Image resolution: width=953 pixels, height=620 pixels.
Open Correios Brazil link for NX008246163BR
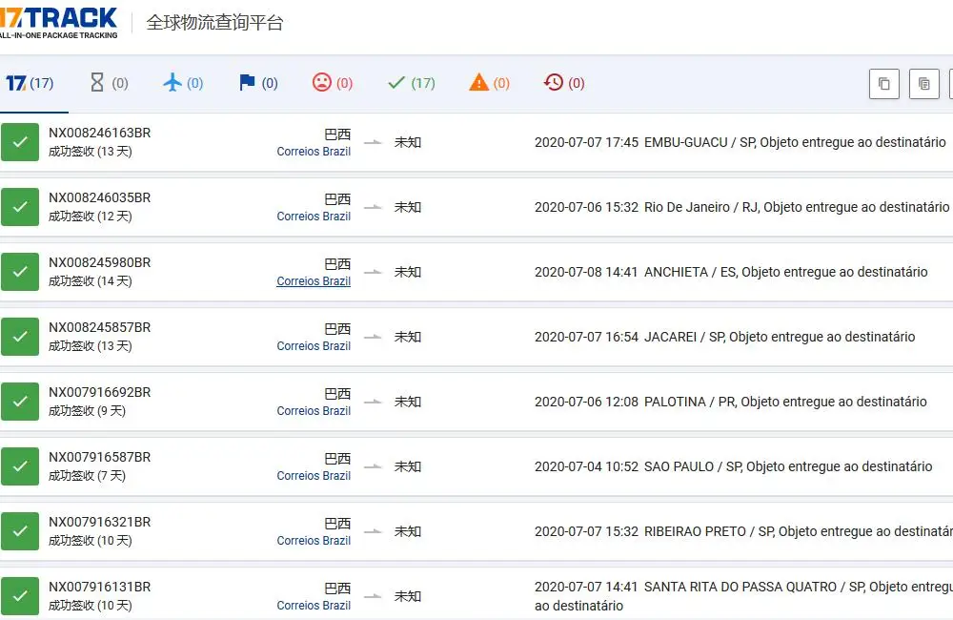(314, 152)
